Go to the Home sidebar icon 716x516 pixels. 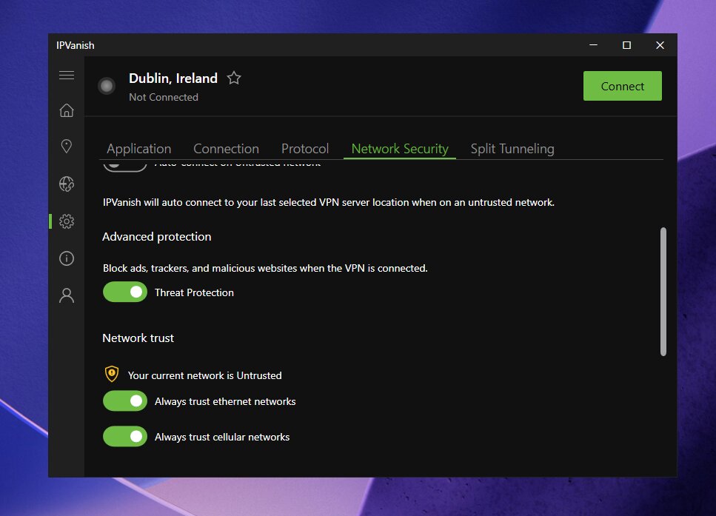pos(67,110)
